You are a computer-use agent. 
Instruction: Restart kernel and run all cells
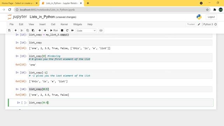pyautogui.click(x=72, y=30)
